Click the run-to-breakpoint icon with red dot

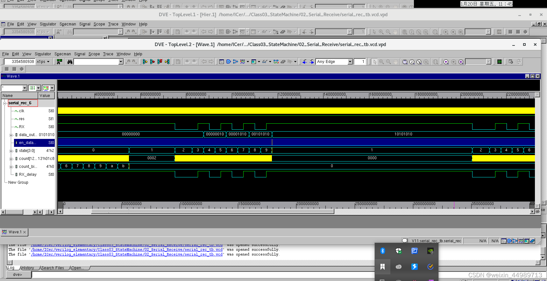tap(153, 62)
